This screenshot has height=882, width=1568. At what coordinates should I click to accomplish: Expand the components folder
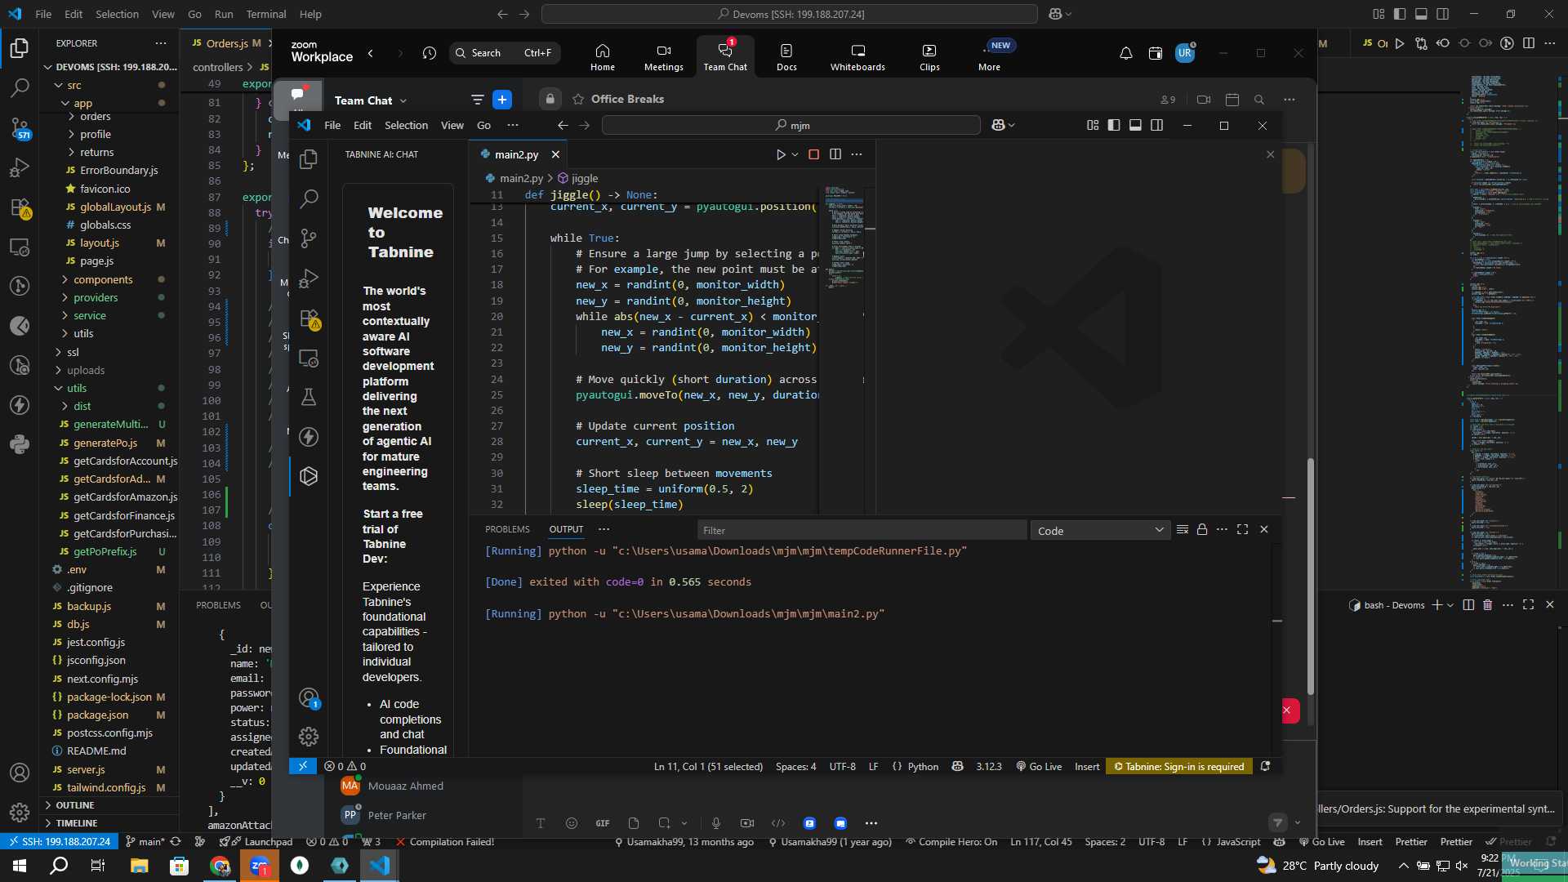click(x=103, y=279)
